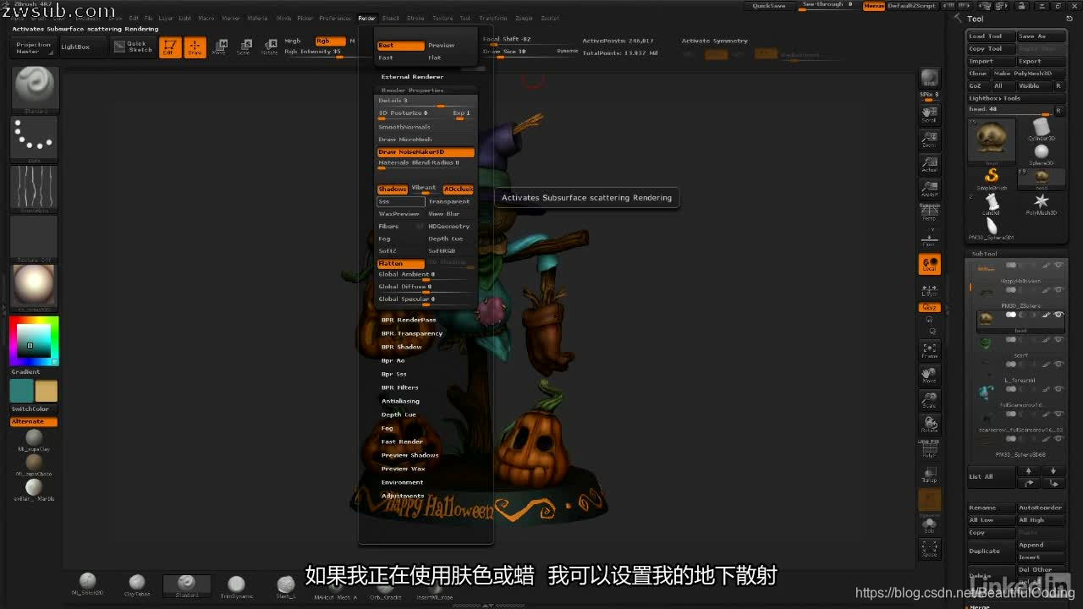This screenshot has width=1083, height=609.
Task: Select Best render mode
Action: click(x=401, y=46)
